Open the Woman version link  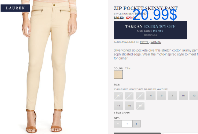156,42
